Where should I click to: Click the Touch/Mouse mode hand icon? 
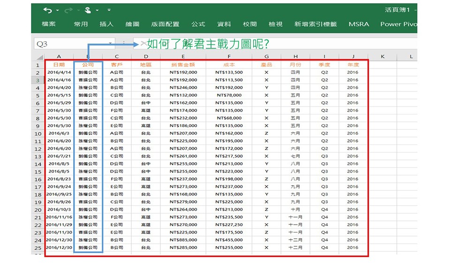[x=88, y=10]
